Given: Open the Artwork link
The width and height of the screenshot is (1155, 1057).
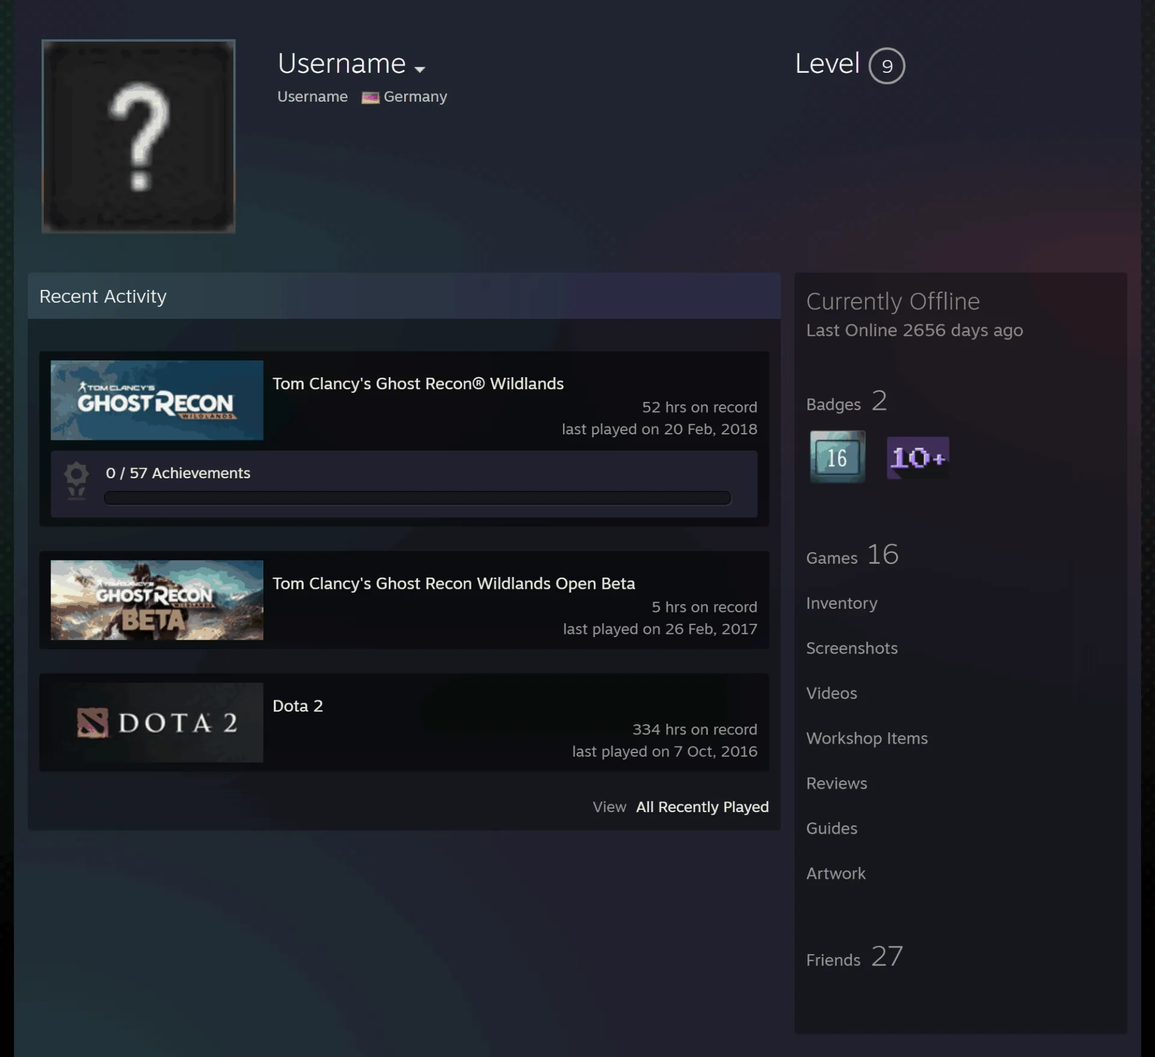Looking at the screenshot, I should tap(836, 874).
